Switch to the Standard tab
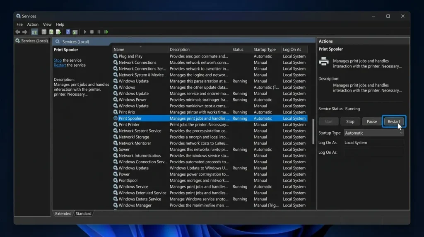The width and height of the screenshot is (424, 237). tap(83, 213)
